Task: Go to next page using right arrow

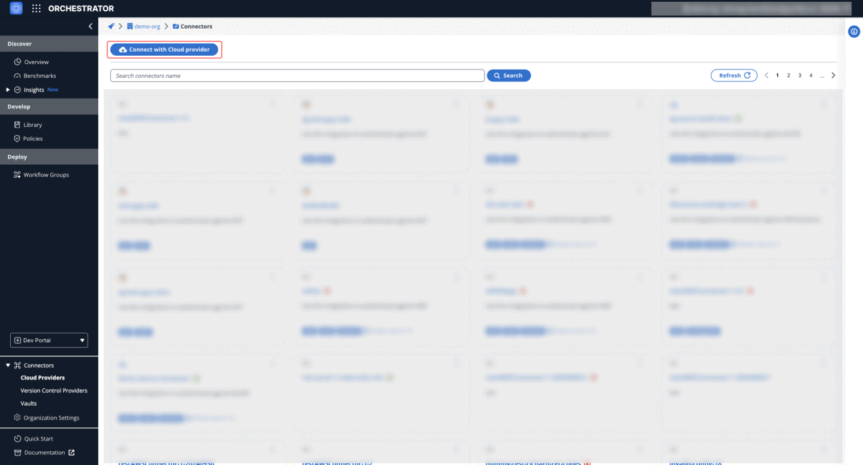Action: tap(833, 76)
